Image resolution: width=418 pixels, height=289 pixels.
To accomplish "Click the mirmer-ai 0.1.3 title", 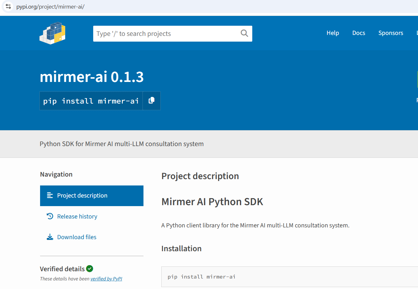I will 92,77.
